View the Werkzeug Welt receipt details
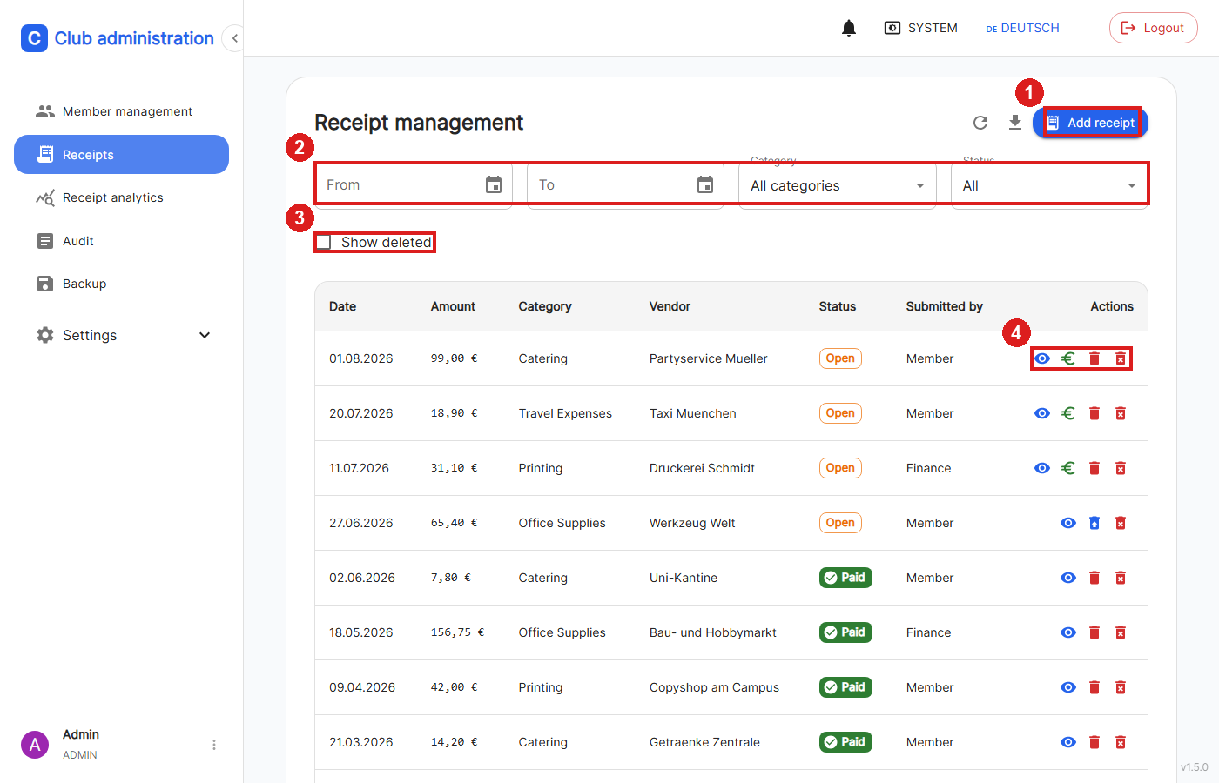The height and width of the screenshot is (783, 1219). click(x=1068, y=523)
